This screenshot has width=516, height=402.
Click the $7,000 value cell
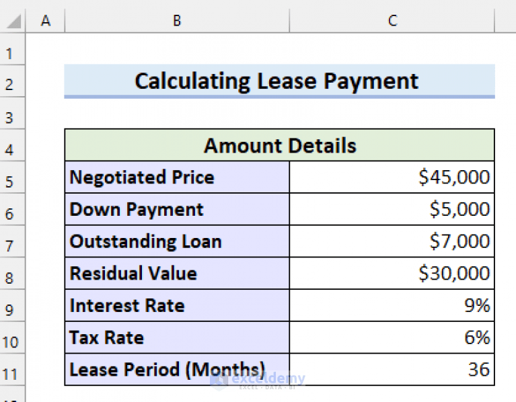(392, 241)
